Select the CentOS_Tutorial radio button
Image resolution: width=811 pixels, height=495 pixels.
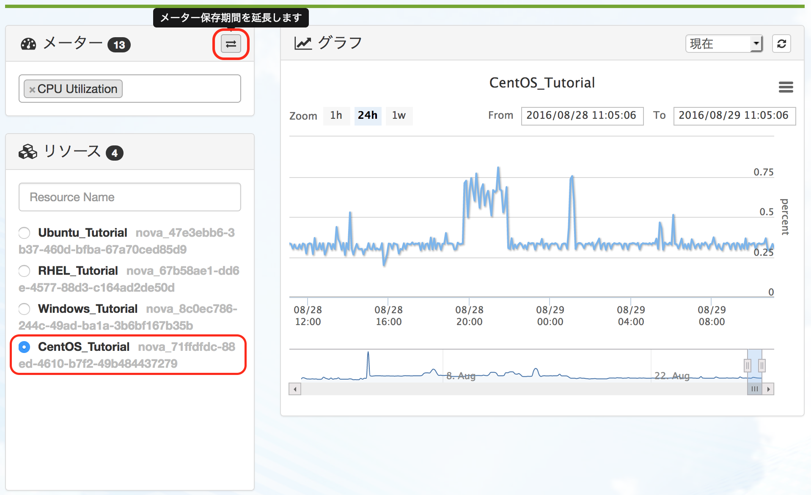pyautogui.click(x=25, y=347)
